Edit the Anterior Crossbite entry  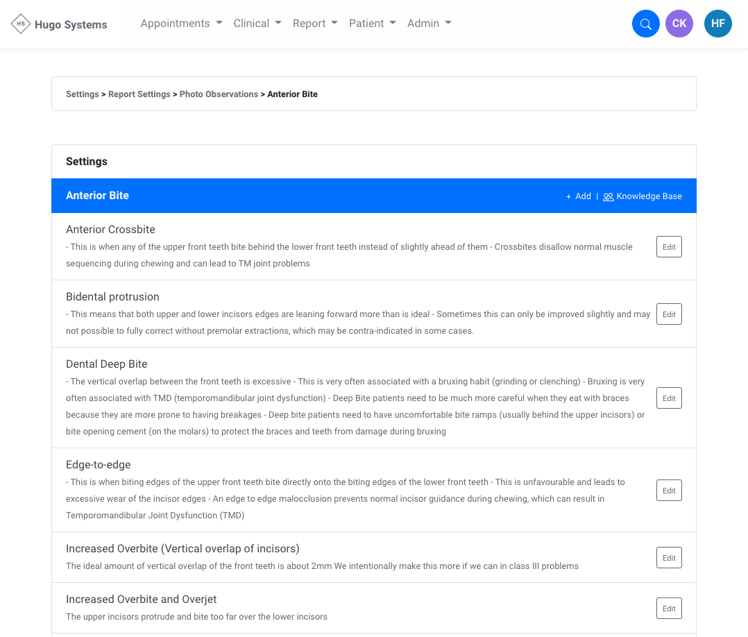669,247
